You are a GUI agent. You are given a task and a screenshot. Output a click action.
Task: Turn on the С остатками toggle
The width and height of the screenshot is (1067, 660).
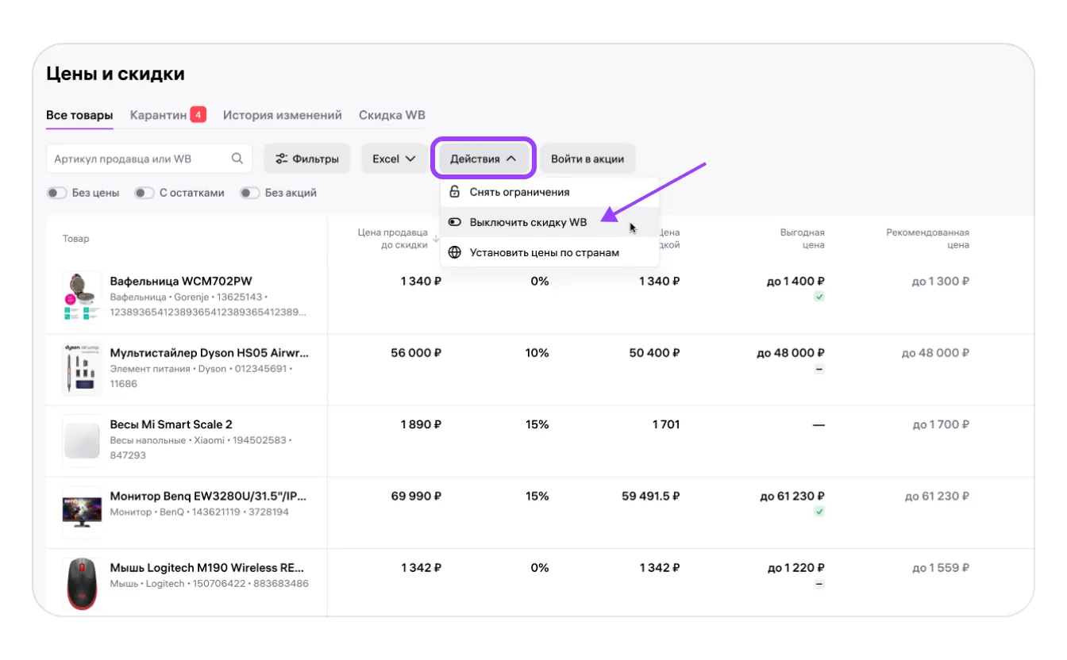pos(144,193)
